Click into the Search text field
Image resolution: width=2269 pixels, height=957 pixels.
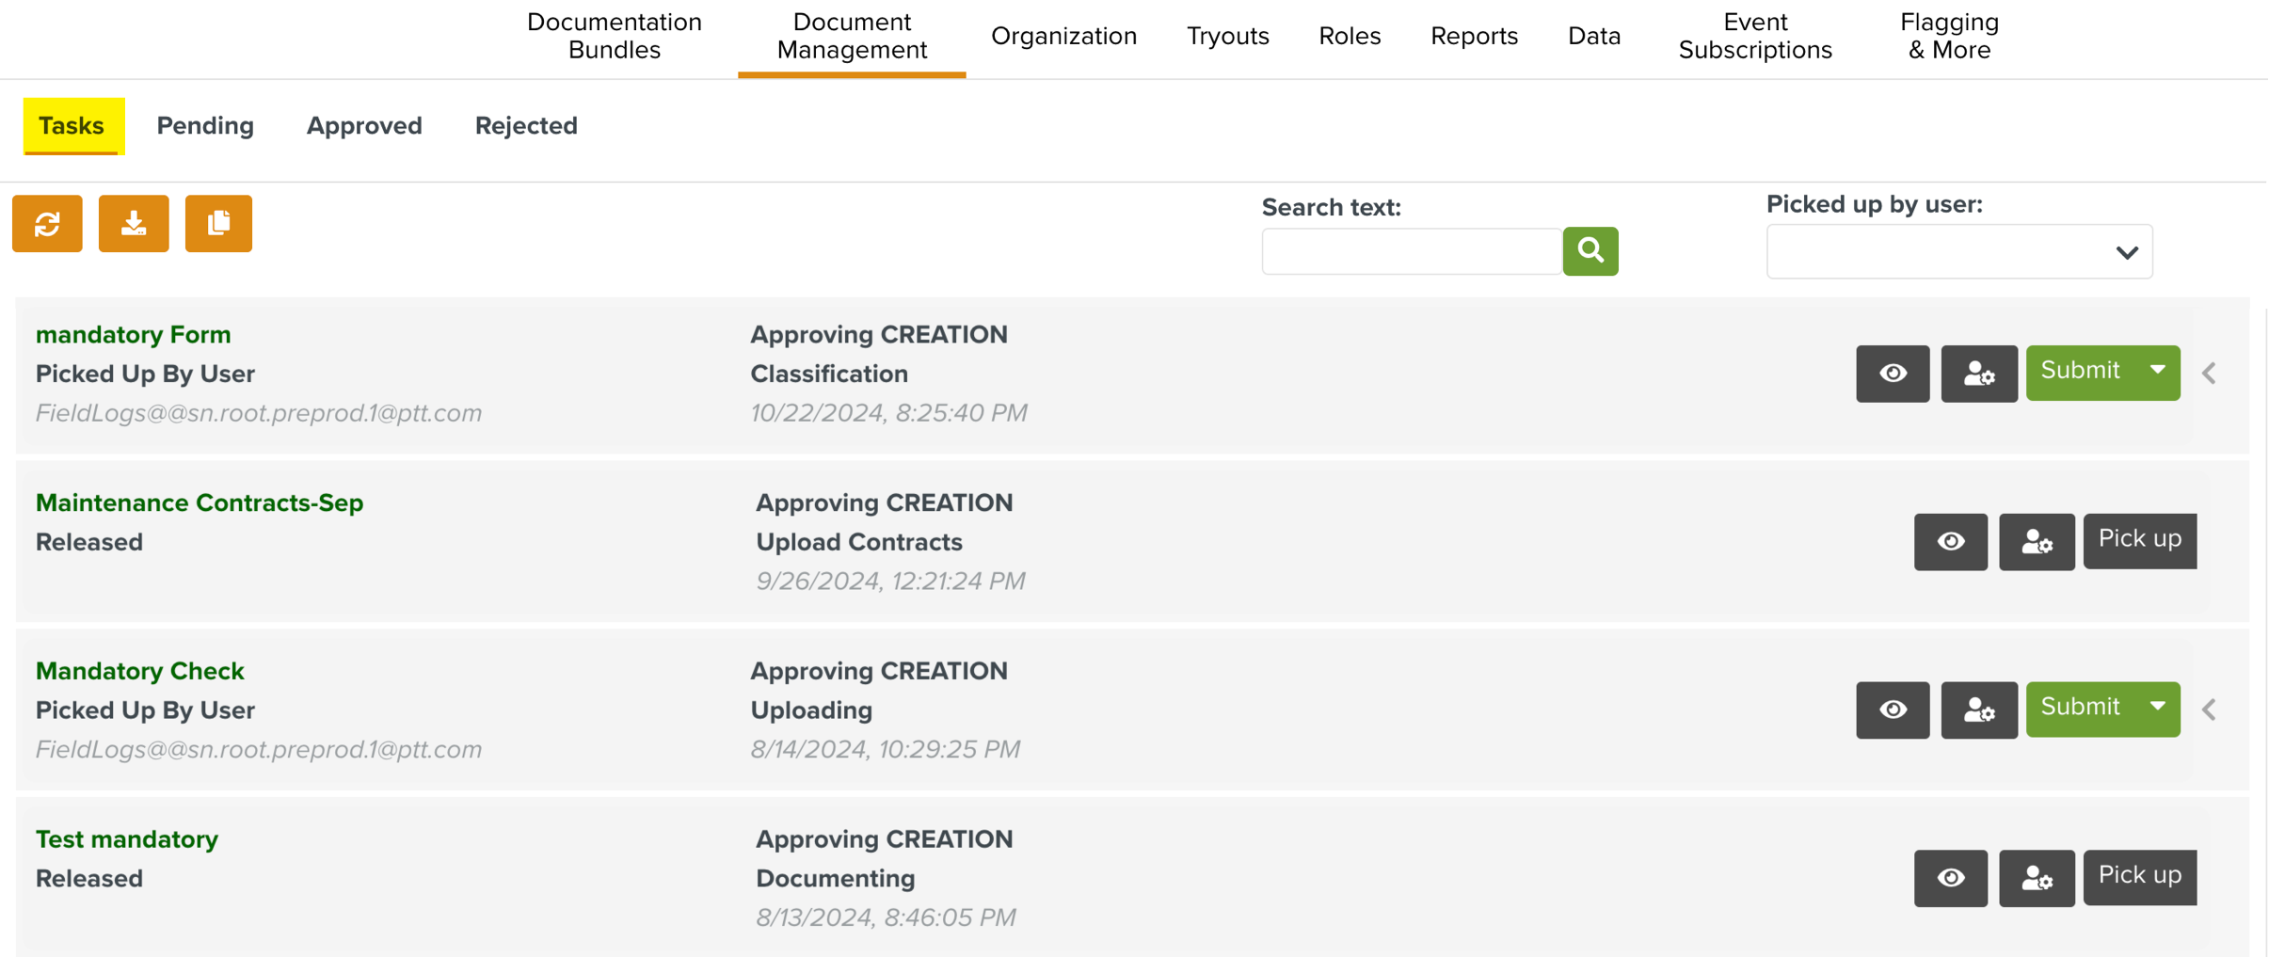[1411, 251]
